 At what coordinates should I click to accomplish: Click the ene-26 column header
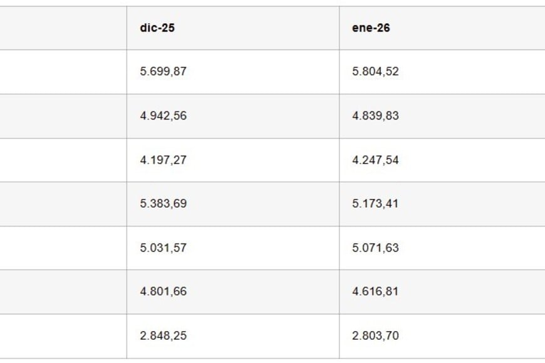pyautogui.click(x=371, y=28)
